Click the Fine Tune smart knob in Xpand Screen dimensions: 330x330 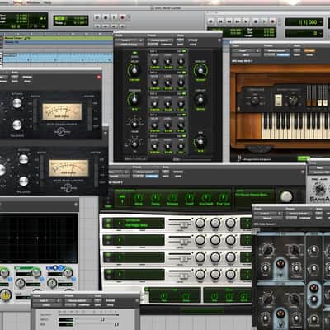point(223,198)
